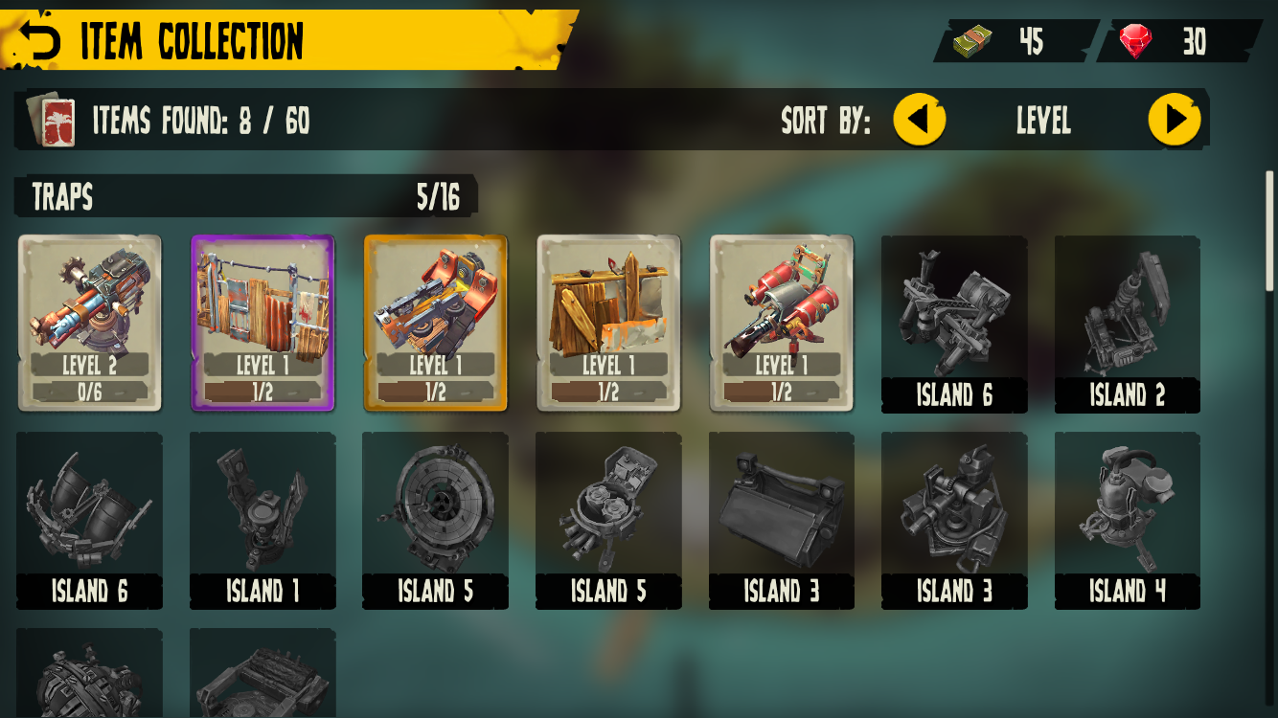Screen dimensions: 1278x718
Task: View locked circular Island 5 trap
Action: pyautogui.click(x=436, y=521)
